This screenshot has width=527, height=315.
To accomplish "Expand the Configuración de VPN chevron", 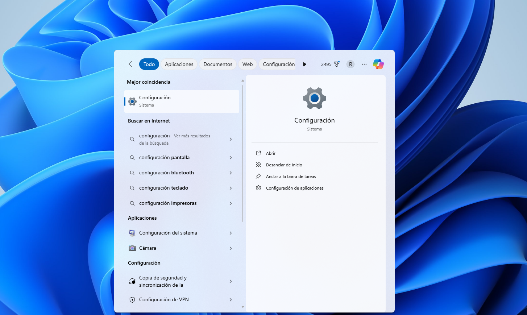I will click(x=231, y=300).
